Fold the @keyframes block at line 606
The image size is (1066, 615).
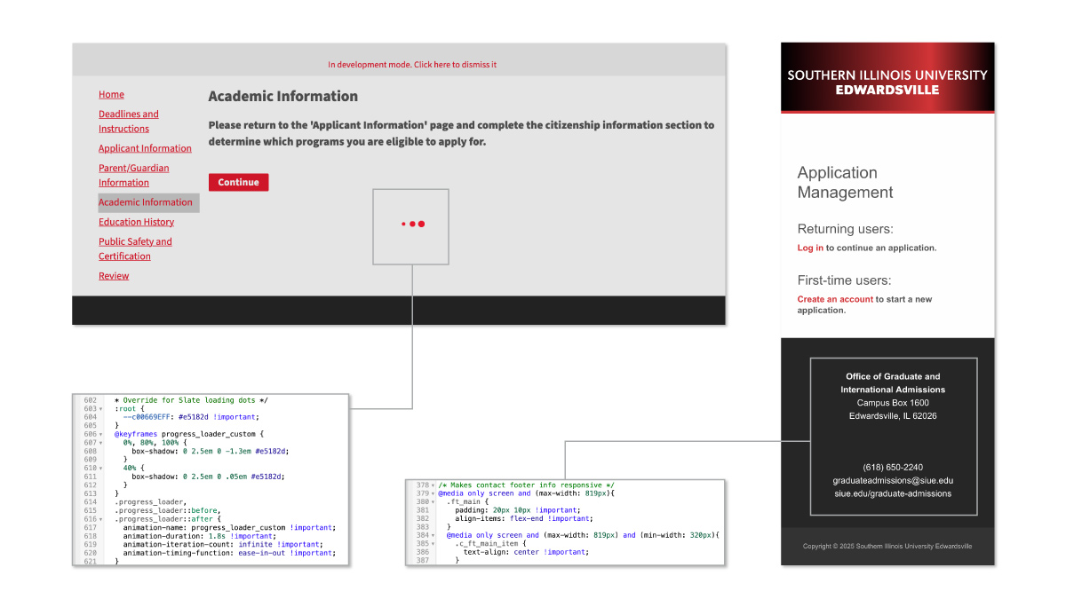coord(101,435)
